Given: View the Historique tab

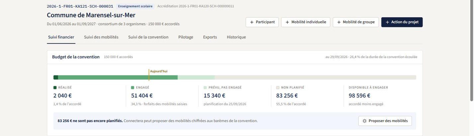Looking at the screenshot, I should click(237, 37).
